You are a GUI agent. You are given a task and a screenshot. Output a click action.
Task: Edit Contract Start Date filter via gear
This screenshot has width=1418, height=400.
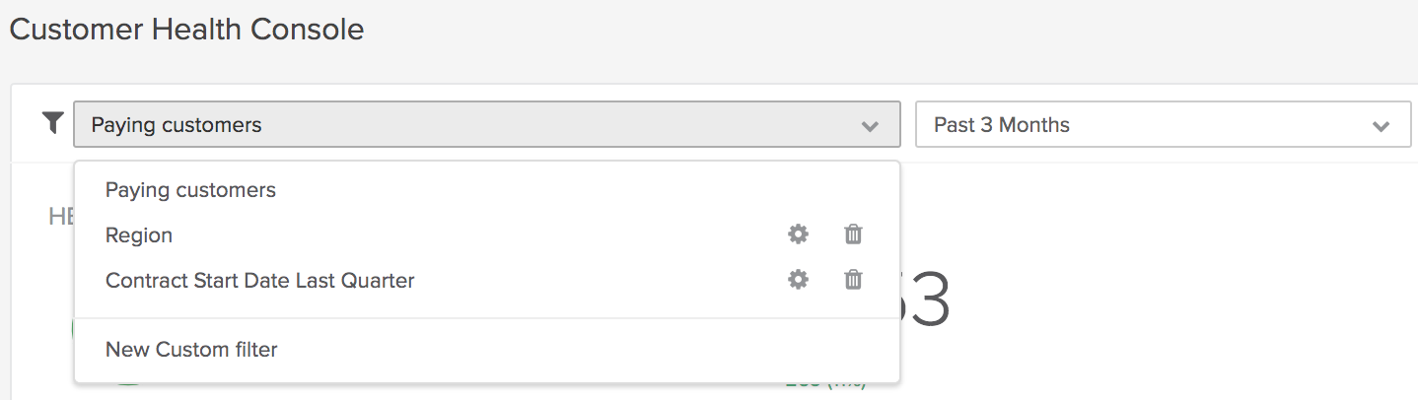[x=798, y=280]
